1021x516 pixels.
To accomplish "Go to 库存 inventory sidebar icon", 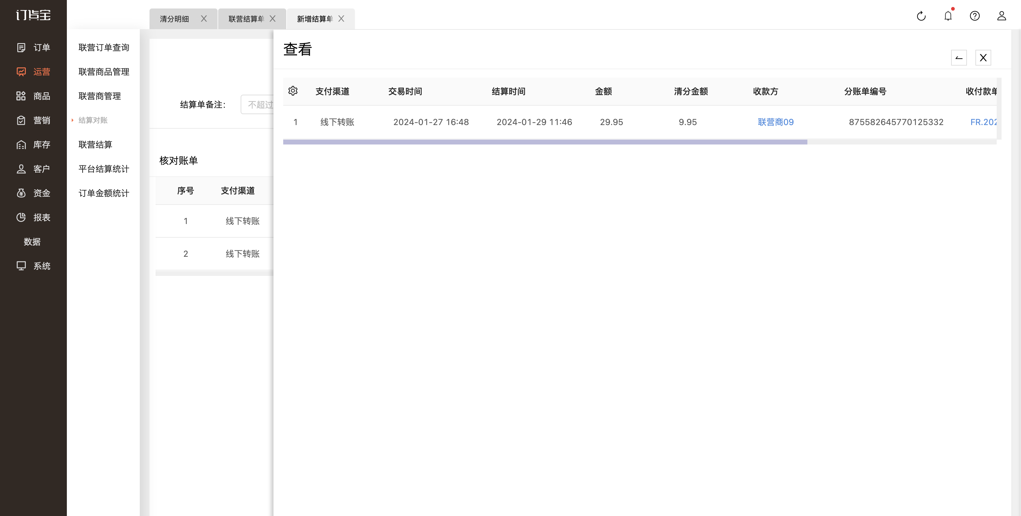I will pyautogui.click(x=21, y=144).
